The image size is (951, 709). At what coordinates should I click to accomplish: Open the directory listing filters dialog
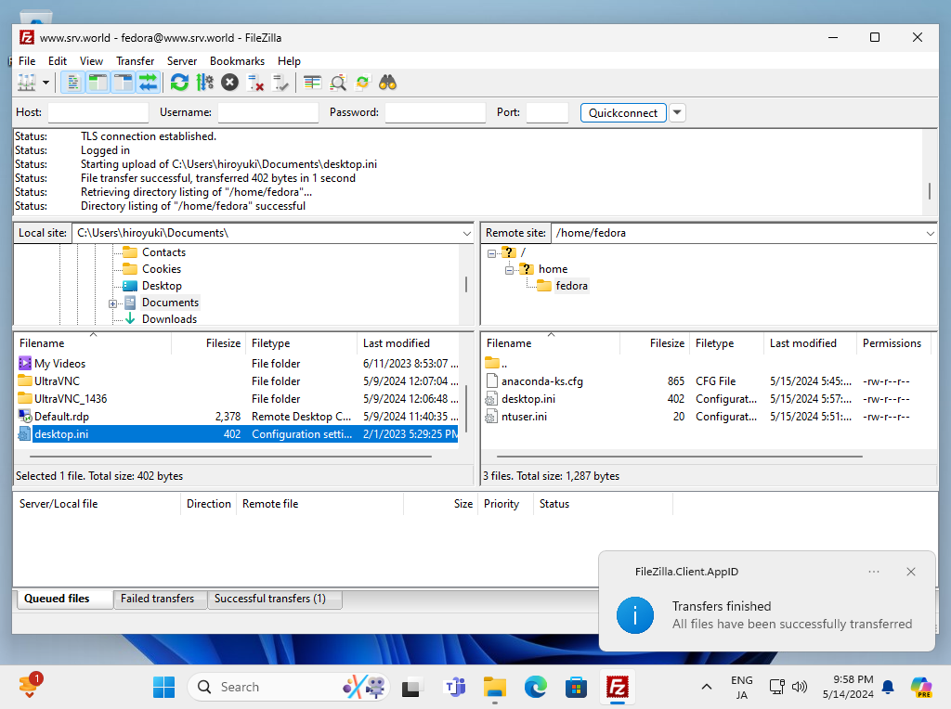(312, 83)
